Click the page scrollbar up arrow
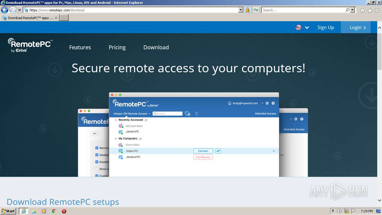 (379, 27)
